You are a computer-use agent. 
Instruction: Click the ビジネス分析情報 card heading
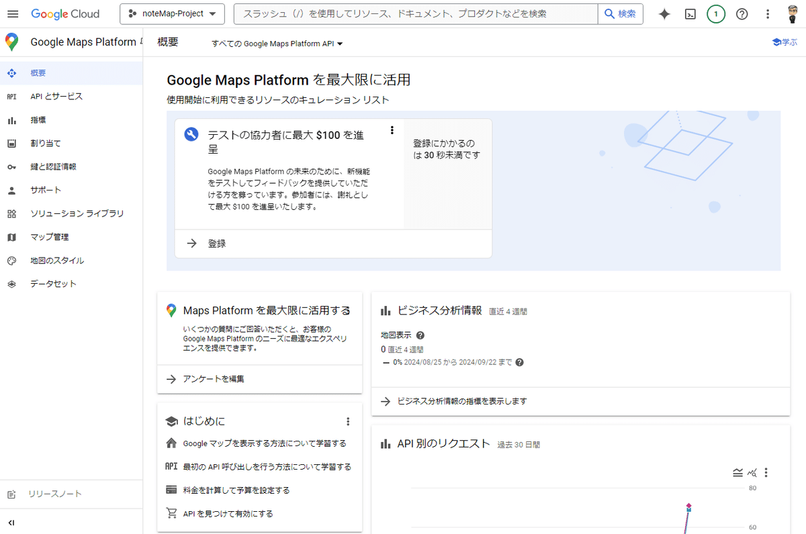click(439, 311)
